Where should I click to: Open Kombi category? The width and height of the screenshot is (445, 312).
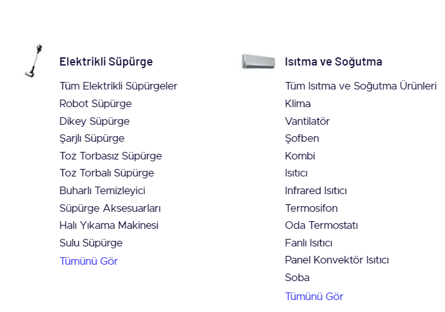pyautogui.click(x=300, y=156)
